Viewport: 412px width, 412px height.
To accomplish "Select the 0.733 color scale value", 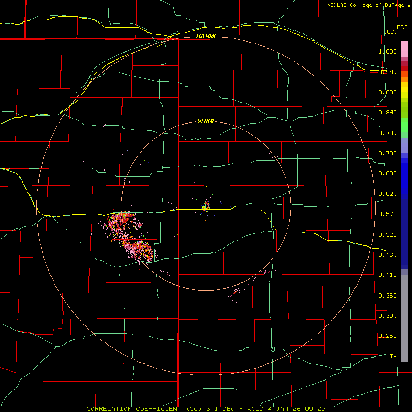I will [388, 153].
